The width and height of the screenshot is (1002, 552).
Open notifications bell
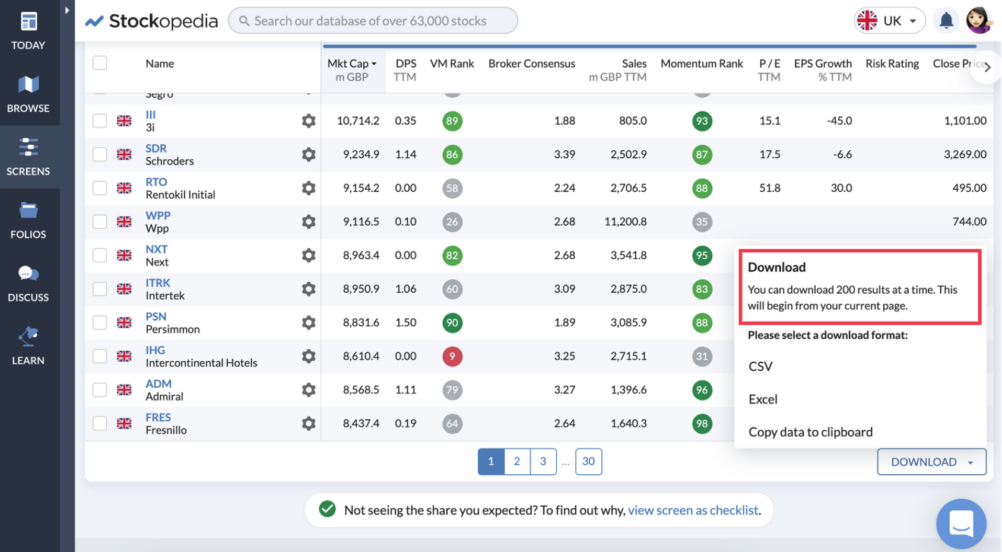(x=946, y=21)
